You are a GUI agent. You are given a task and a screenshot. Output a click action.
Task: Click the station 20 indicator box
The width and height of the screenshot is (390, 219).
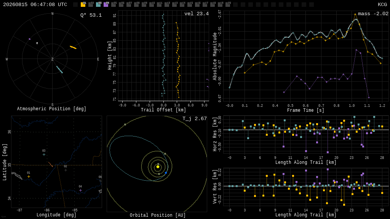[228, 4]
